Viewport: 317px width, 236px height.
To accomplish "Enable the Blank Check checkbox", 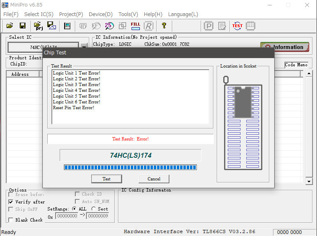I will coord(11,220).
